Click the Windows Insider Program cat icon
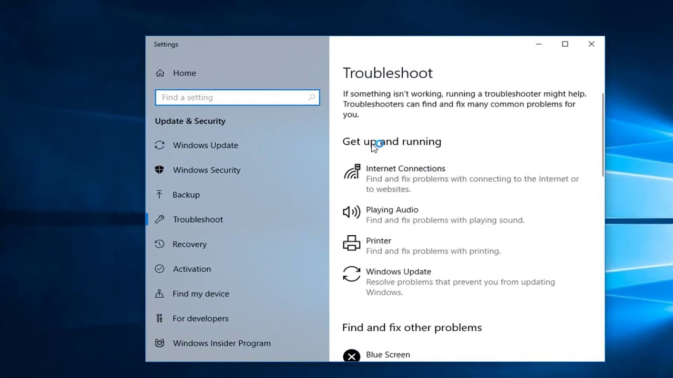Viewport: 673px width, 378px height. 159,343
